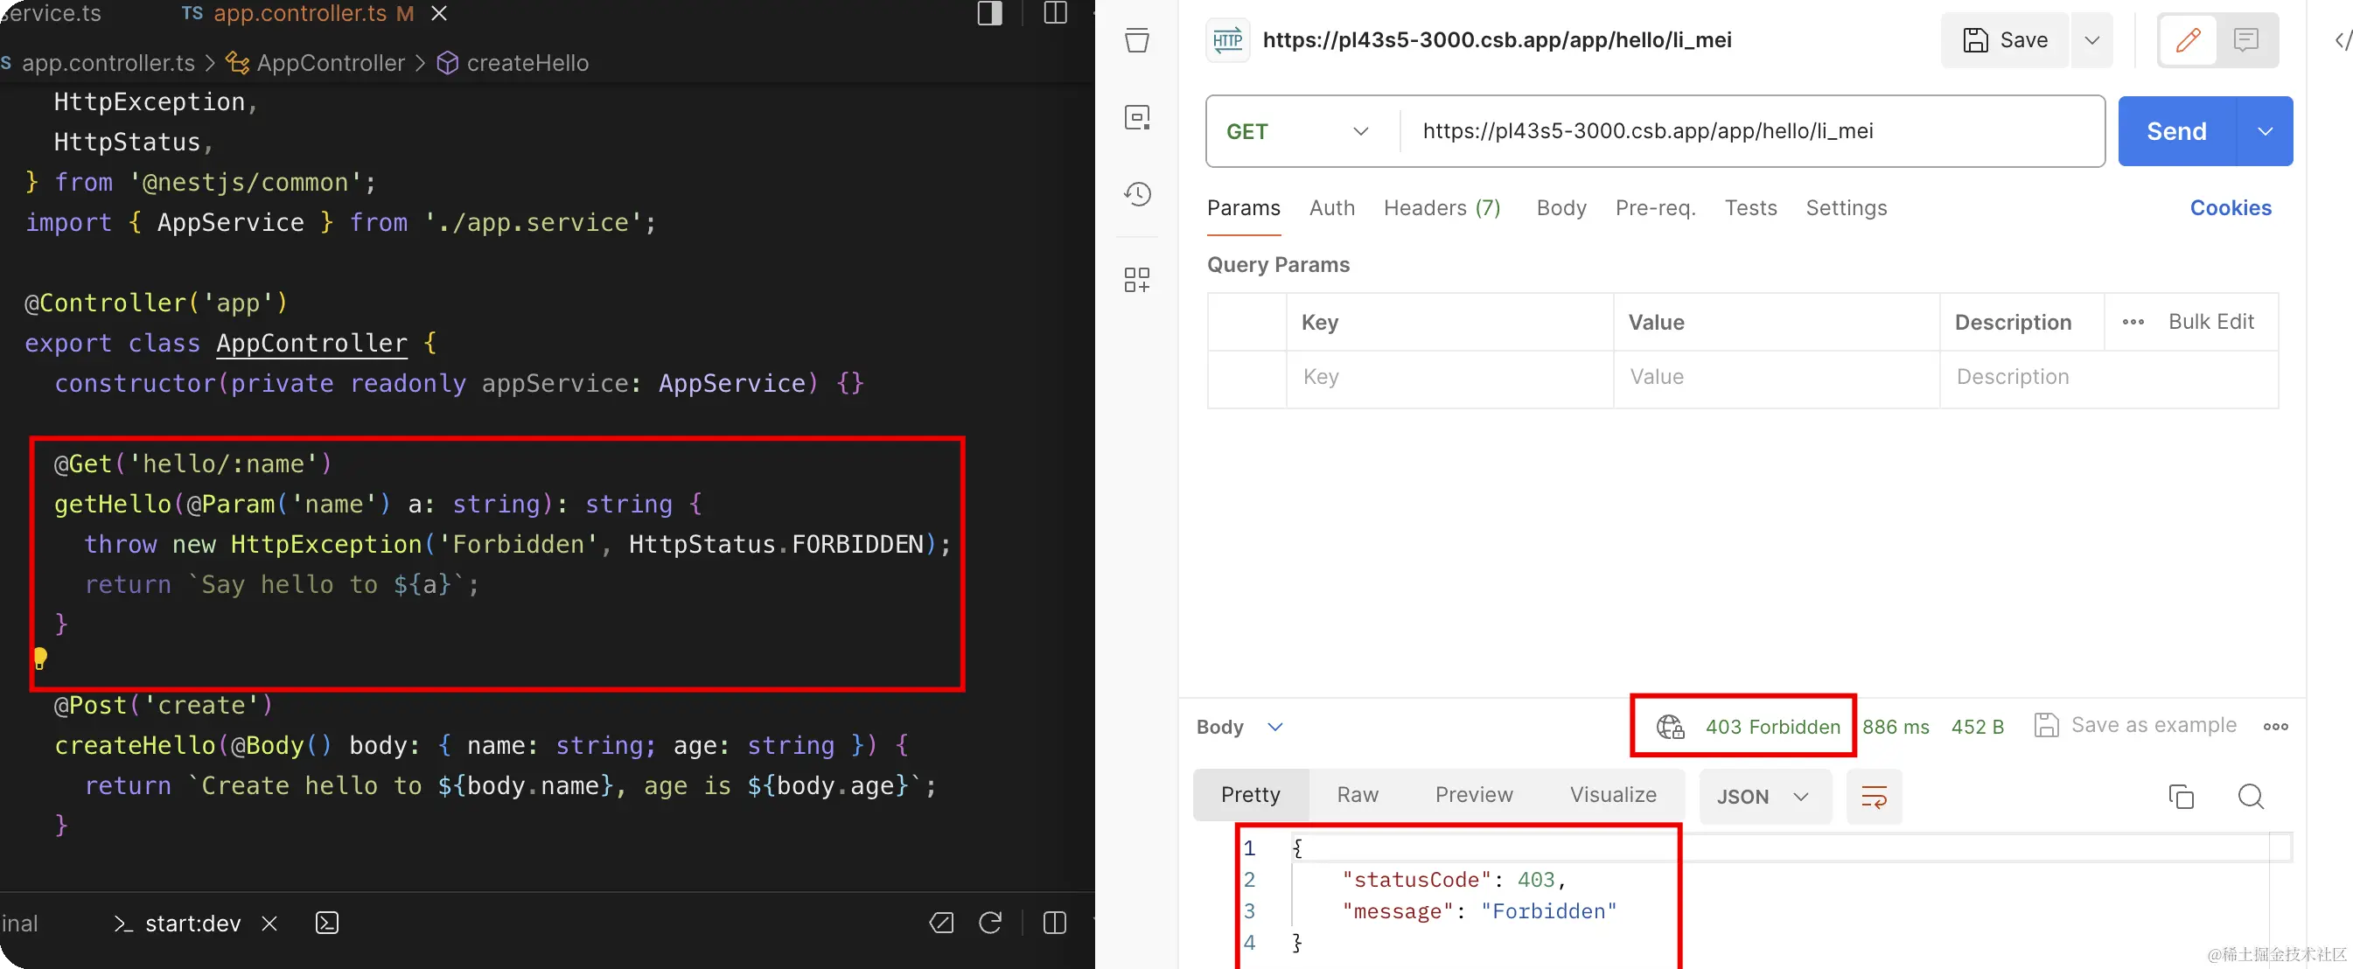Select the Pretty response view

click(x=1251, y=796)
